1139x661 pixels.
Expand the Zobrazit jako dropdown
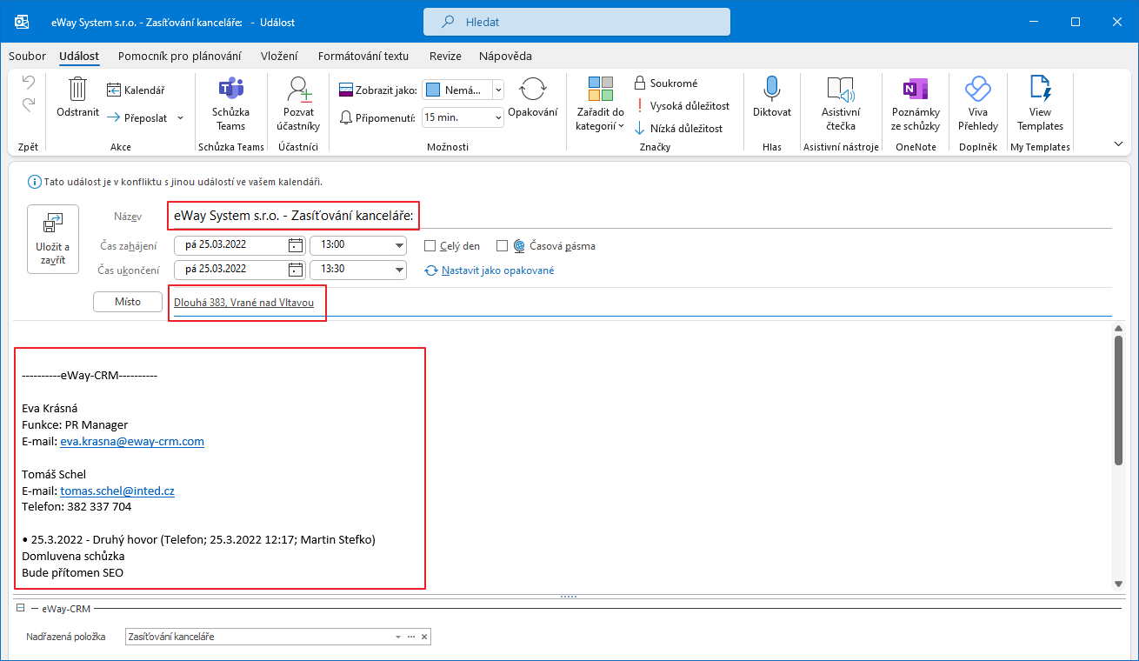497,90
